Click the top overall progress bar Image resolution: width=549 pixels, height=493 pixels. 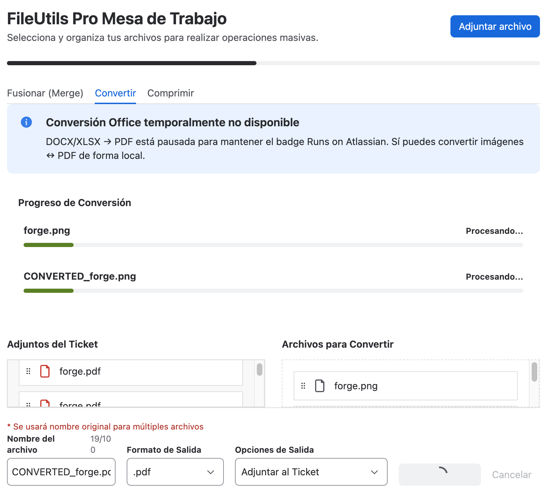click(x=273, y=63)
